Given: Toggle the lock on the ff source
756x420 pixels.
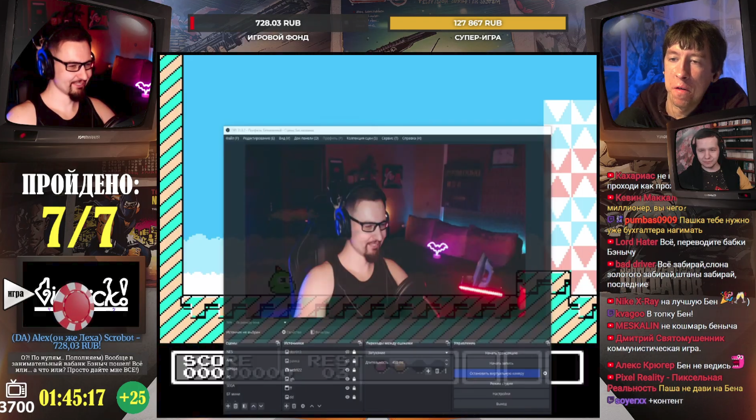Looking at the screenshot, I should 355,388.
